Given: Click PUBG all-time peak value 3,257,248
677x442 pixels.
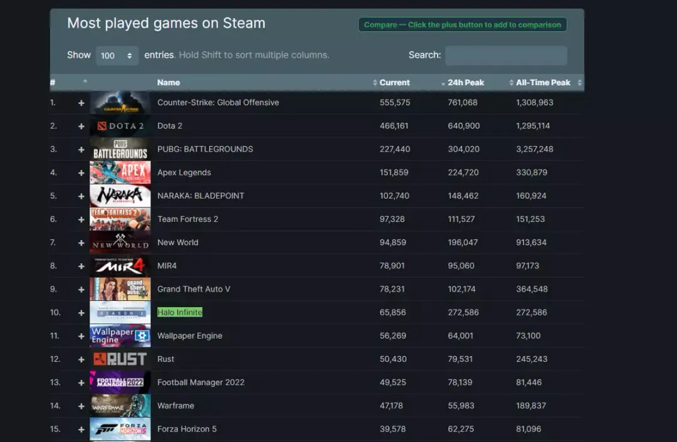Looking at the screenshot, I should pos(535,149).
